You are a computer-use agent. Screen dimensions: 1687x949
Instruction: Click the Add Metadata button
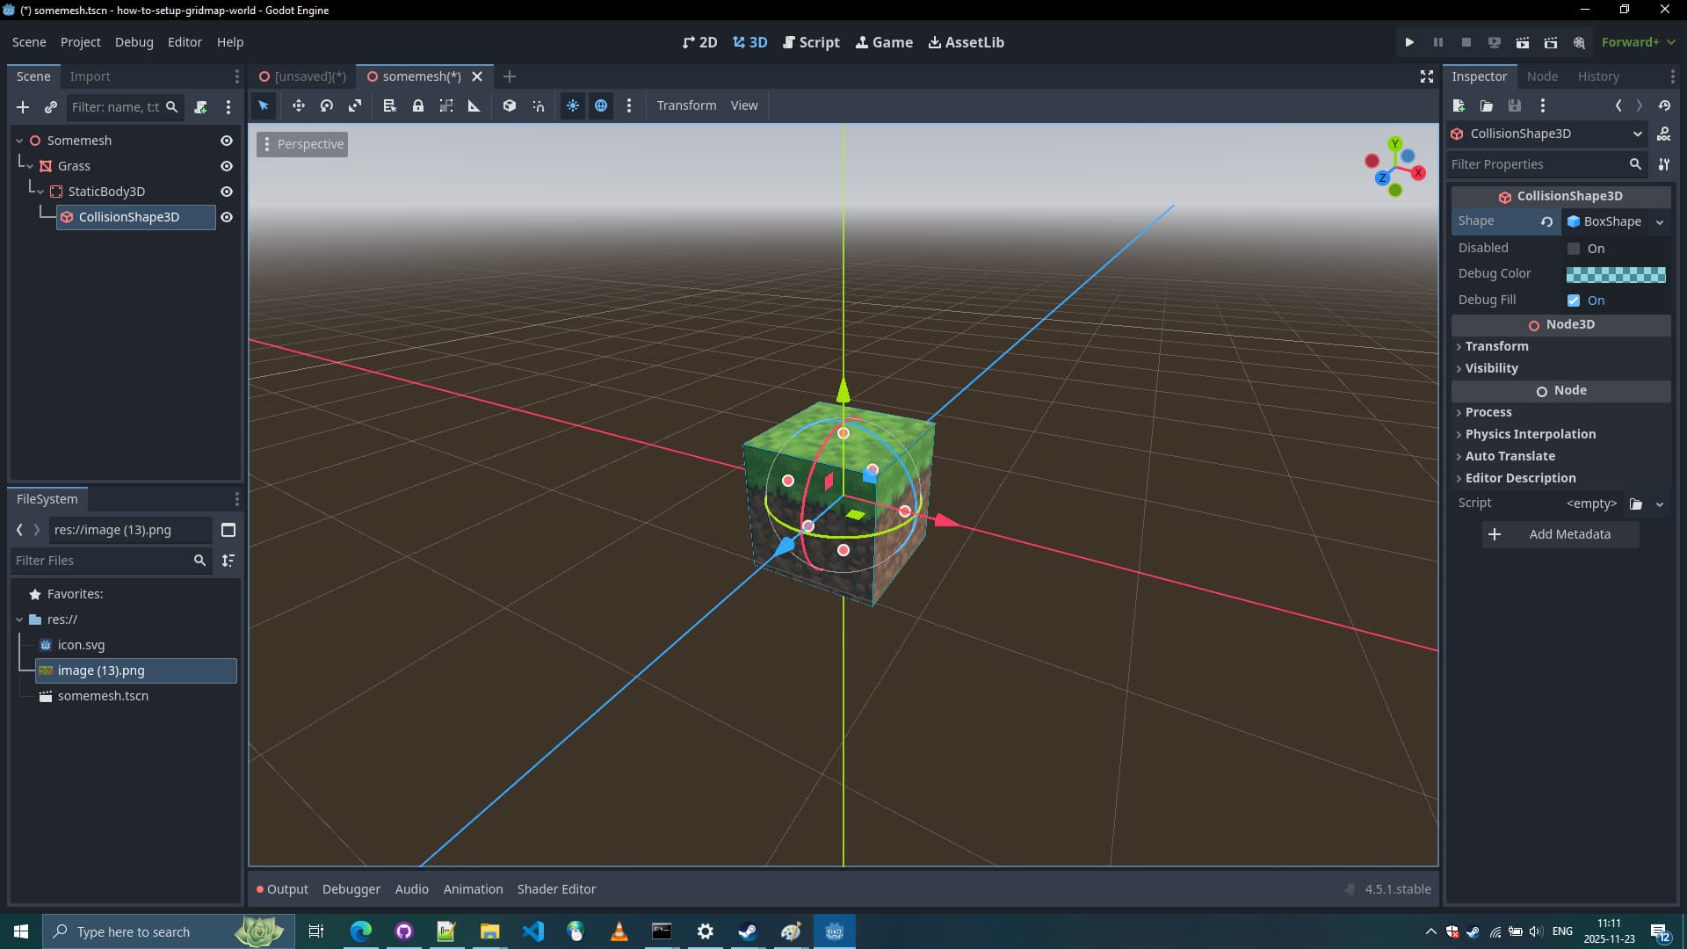tap(1560, 534)
